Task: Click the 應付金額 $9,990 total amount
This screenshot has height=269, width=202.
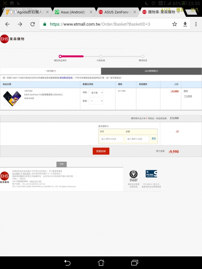Action: [x=174, y=152]
